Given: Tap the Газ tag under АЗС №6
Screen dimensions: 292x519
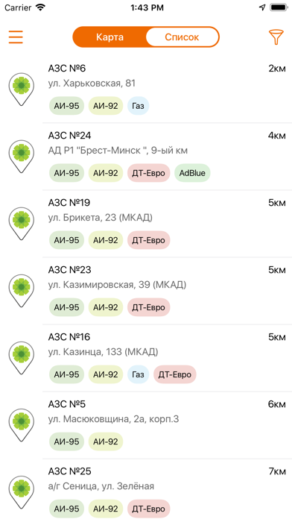Looking at the screenshot, I should pyautogui.click(x=139, y=106).
